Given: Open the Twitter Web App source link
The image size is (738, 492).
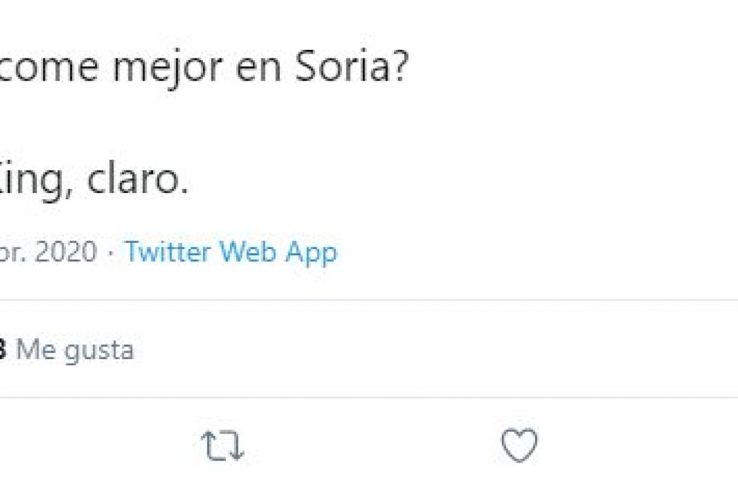Looking at the screenshot, I should coord(231,252).
